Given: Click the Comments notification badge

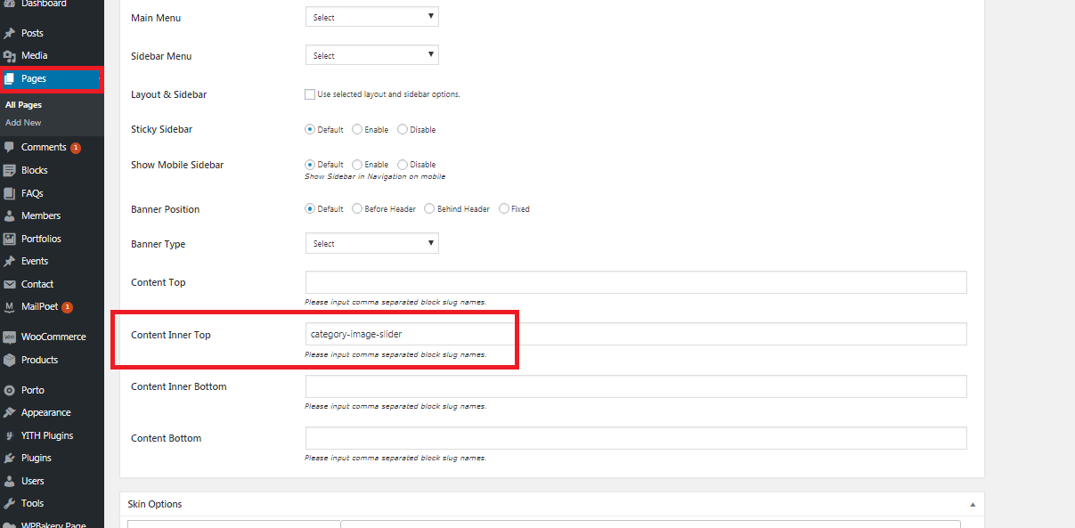Looking at the screenshot, I should (x=76, y=148).
